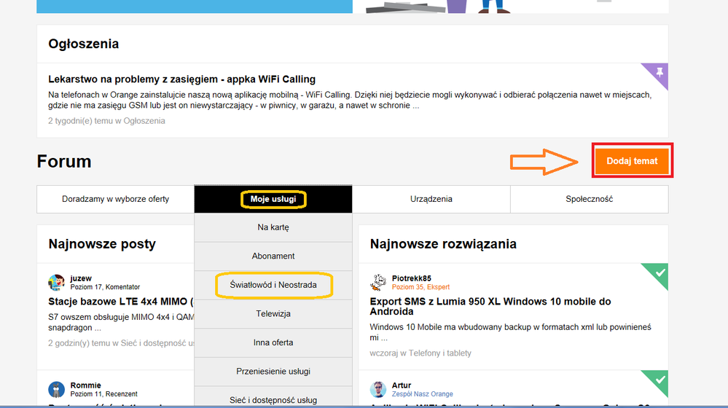The height and width of the screenshot is (408, 728).
Task: Open the Społeczność tab
Action: click(x=589, y=199)
